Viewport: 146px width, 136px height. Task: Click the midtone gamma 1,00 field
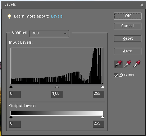(57, 94)
